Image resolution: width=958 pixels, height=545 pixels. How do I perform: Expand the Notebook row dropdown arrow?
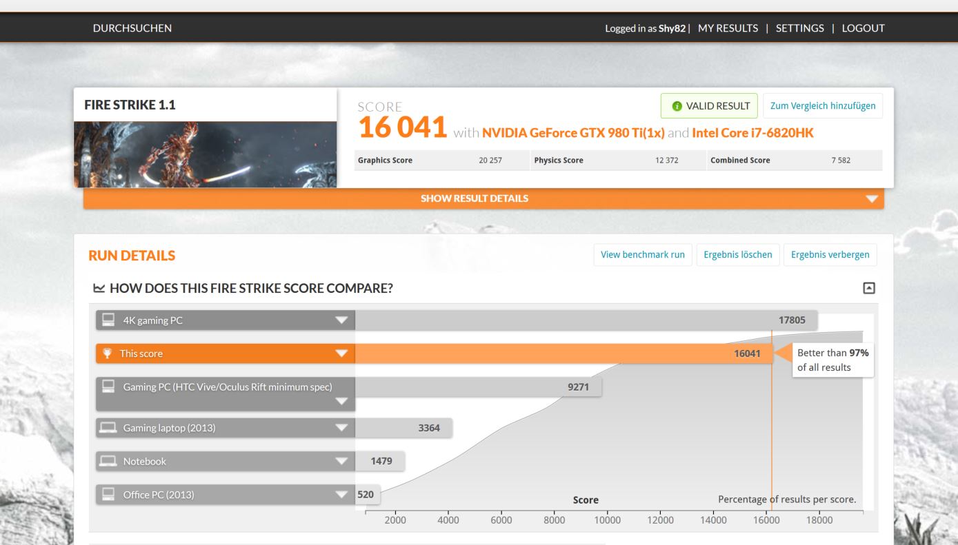click(341, 462)
